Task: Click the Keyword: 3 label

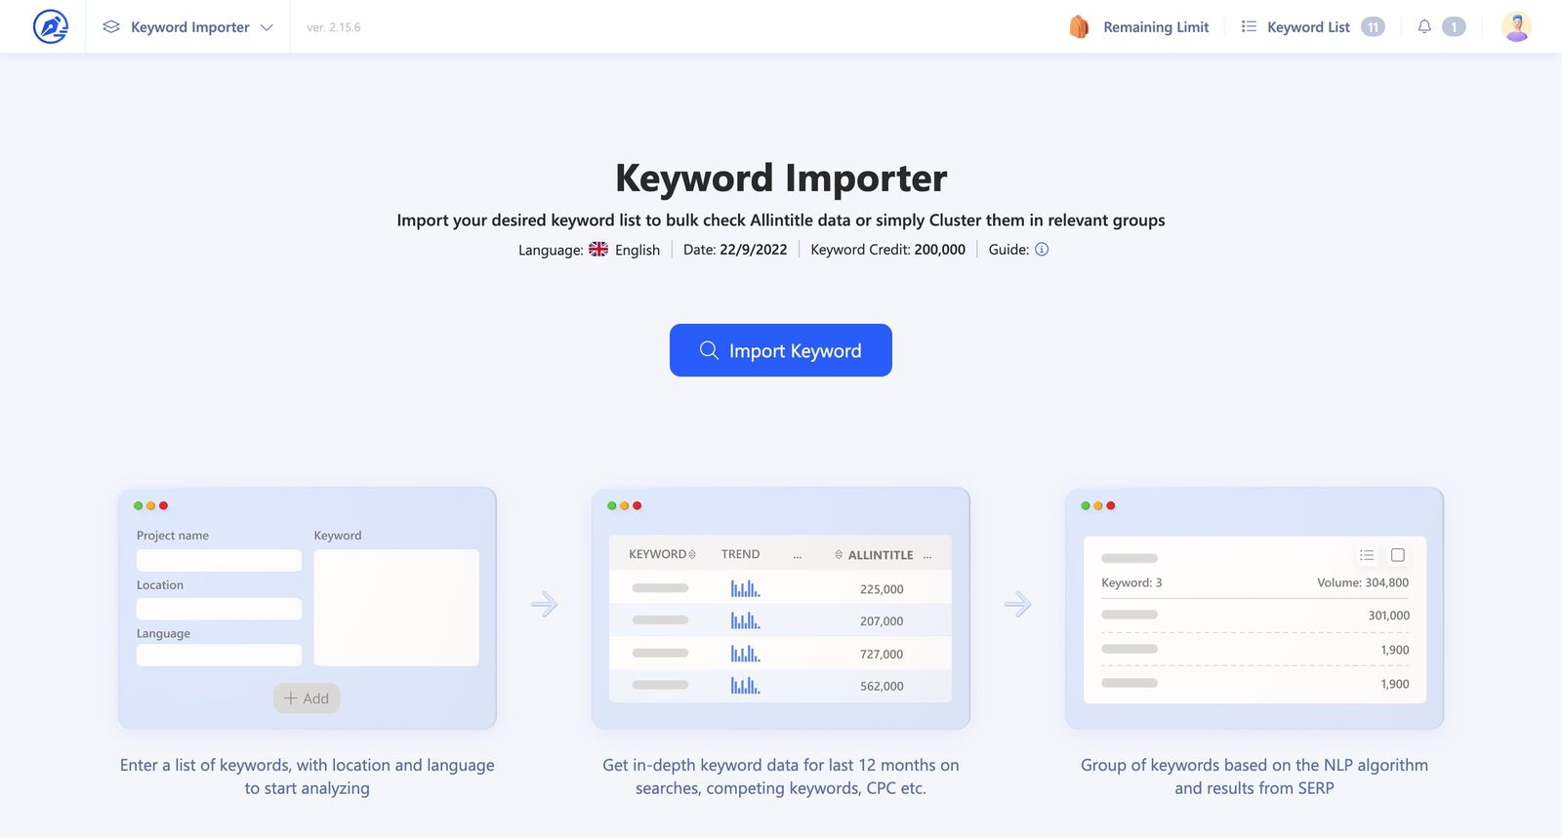Action: click(x=1131, y=582)
